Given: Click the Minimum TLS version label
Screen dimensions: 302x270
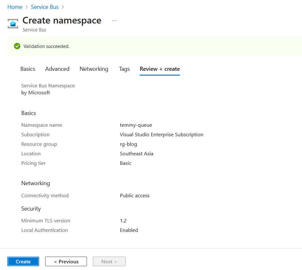Looking at the screenshot, I should point(46,220).
